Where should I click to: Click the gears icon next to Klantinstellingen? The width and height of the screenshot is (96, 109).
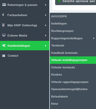click(x=4, y=45)
